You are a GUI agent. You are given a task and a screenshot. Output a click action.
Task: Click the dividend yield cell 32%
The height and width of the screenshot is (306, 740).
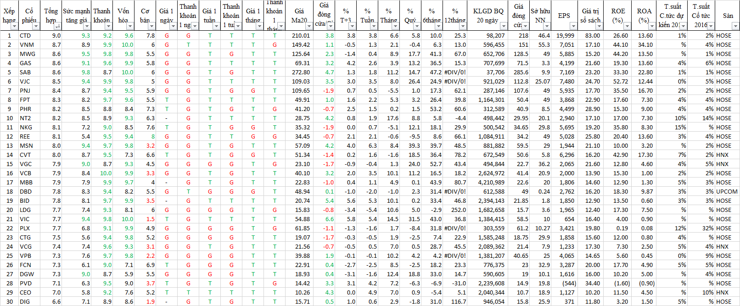pyautogui.click(x=701, y=228)
